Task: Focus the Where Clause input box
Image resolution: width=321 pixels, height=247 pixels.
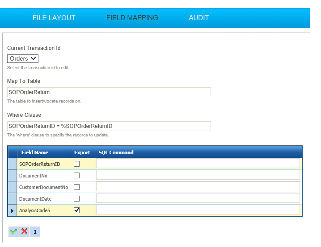Action: click(x=109, y=126)
